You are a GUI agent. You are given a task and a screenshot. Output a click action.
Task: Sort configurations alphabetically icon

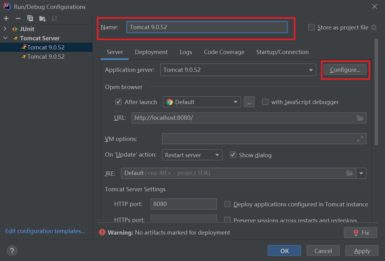tap(54, 18)
